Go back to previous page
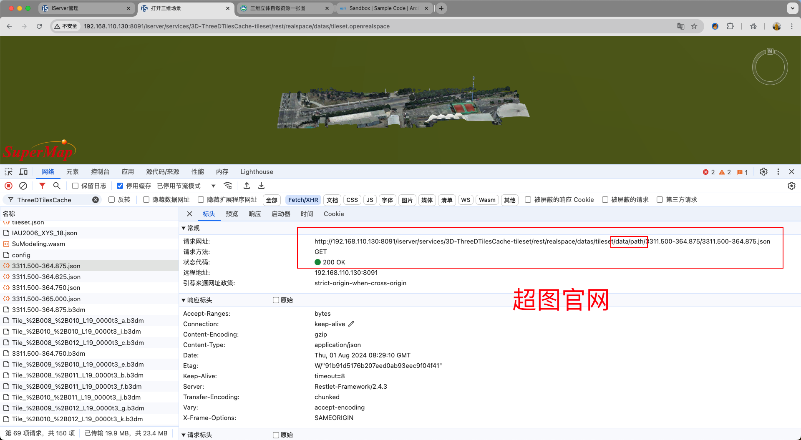The width and height of the screenshot is (801, 440). point(9,26)
